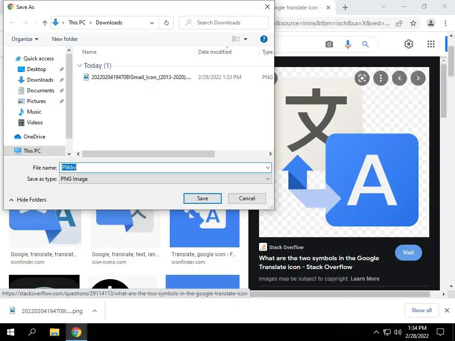Select Videos in the navigation pane

click(35, 123)
